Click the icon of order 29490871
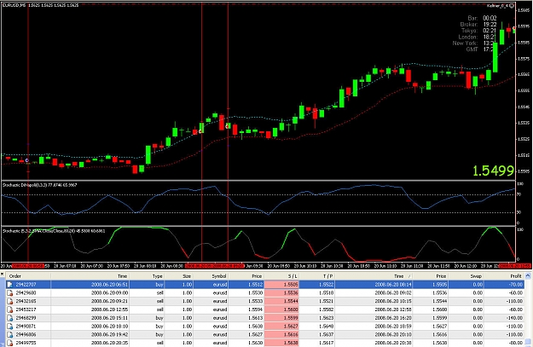 click(9, 327)
